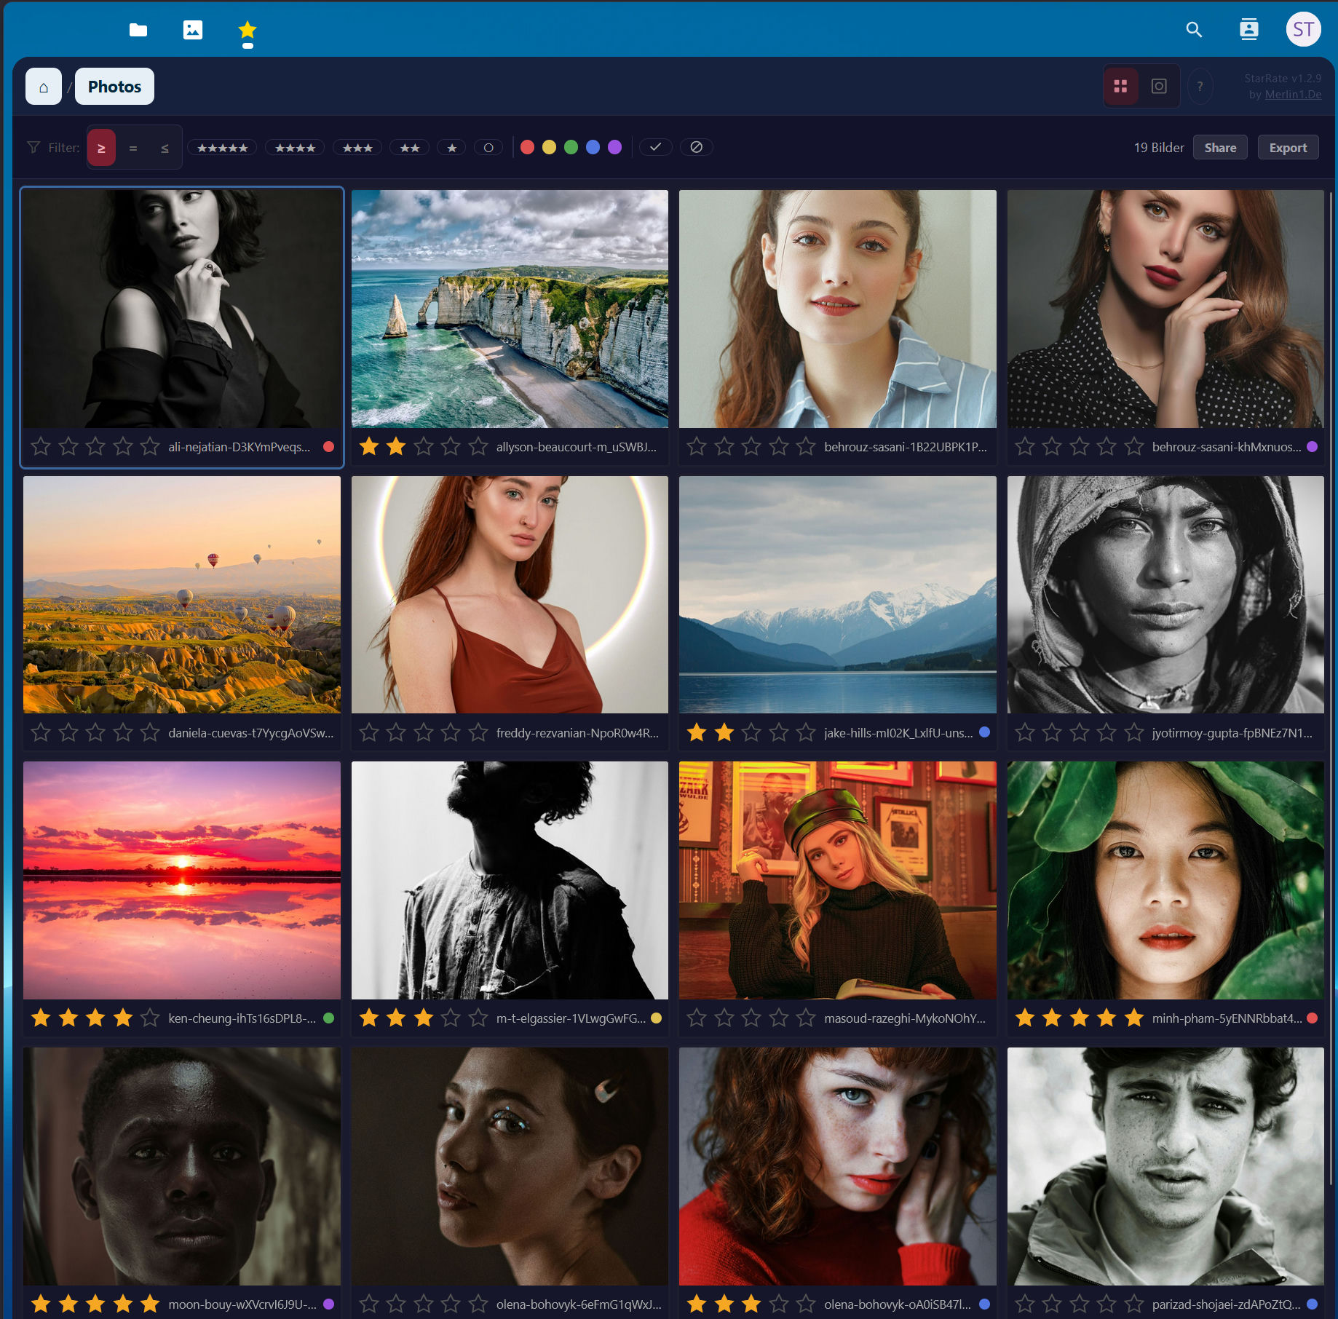The height and width of the screenshot is (1319, 1338).
Task: Open the Photos breadcrumb item
Action: point(114,86)
